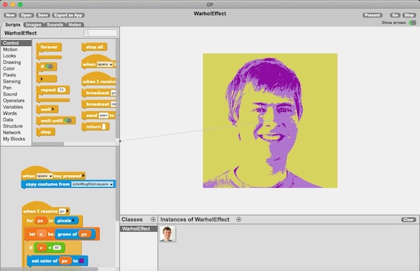Click the Save button
The height and width of the screenshot is (271, 420).
pos(43,15)
